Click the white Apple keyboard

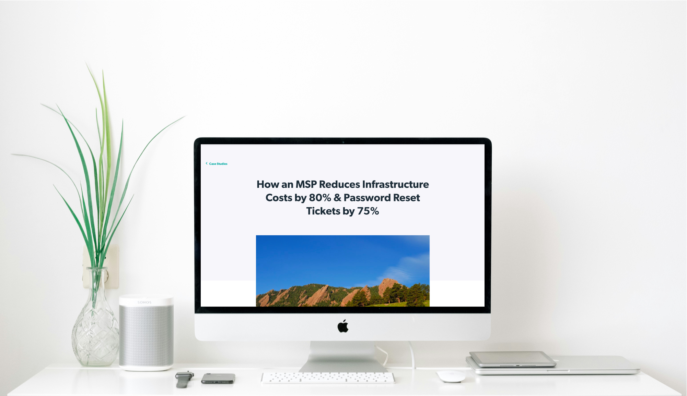(x=328, y=378)
